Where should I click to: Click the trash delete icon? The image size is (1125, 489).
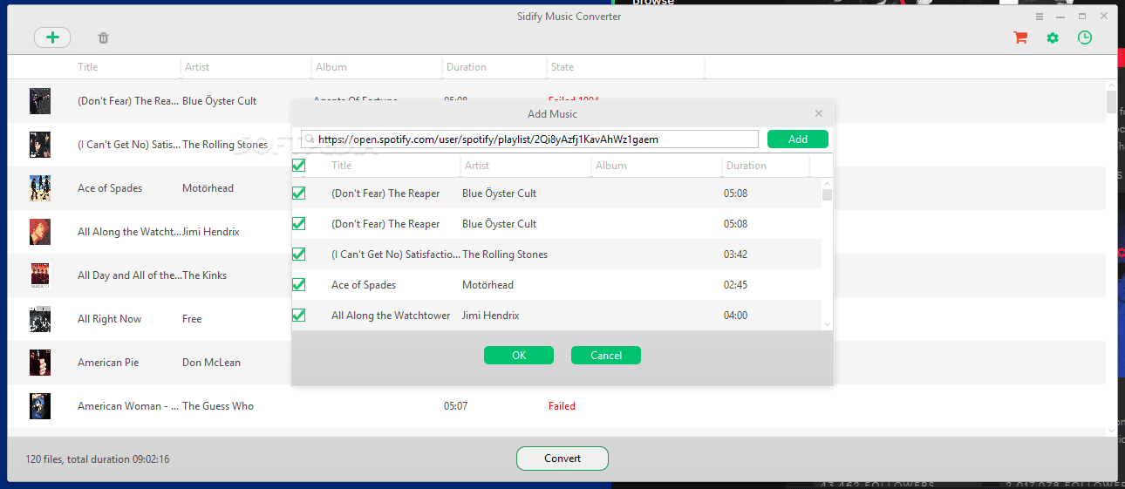(x=104, y=38)
